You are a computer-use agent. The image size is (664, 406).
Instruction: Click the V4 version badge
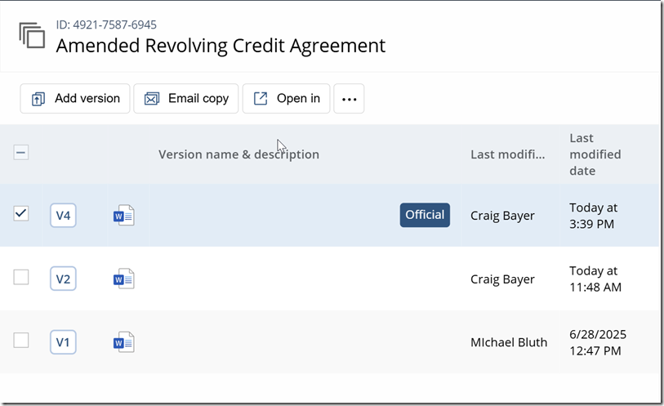(63, 216)
